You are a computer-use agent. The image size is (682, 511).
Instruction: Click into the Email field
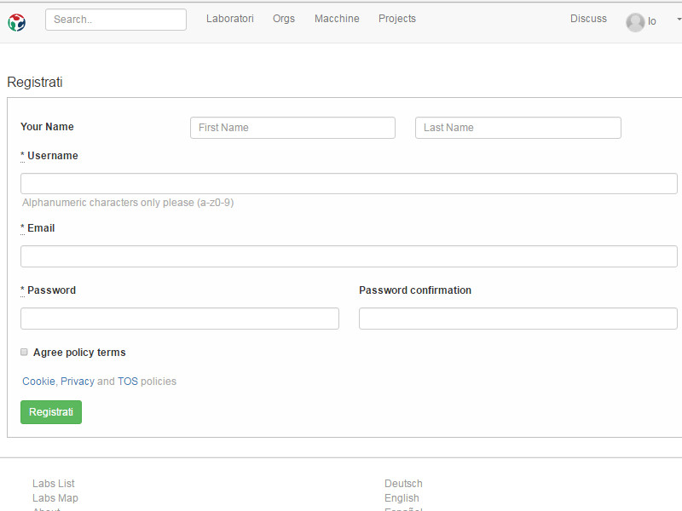tap(349, 256)
